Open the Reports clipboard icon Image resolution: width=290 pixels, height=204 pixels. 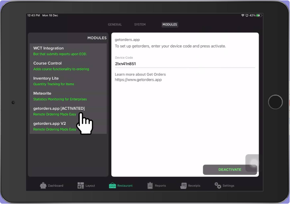[x=150, y=185]
